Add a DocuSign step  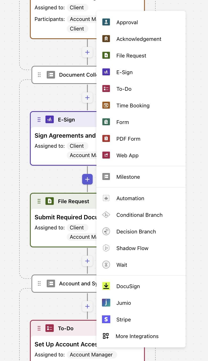tap(128, 286)
